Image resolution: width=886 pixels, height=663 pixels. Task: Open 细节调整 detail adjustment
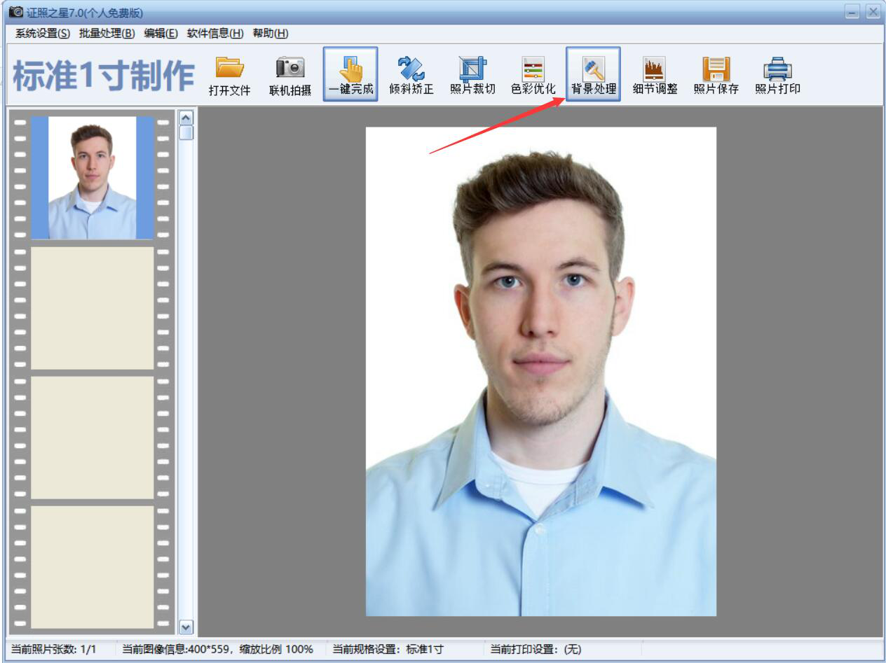pyautogui.click(x=655, y=75)
